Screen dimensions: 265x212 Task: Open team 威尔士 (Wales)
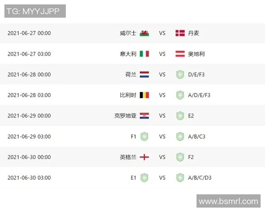(x=128, y=33)
